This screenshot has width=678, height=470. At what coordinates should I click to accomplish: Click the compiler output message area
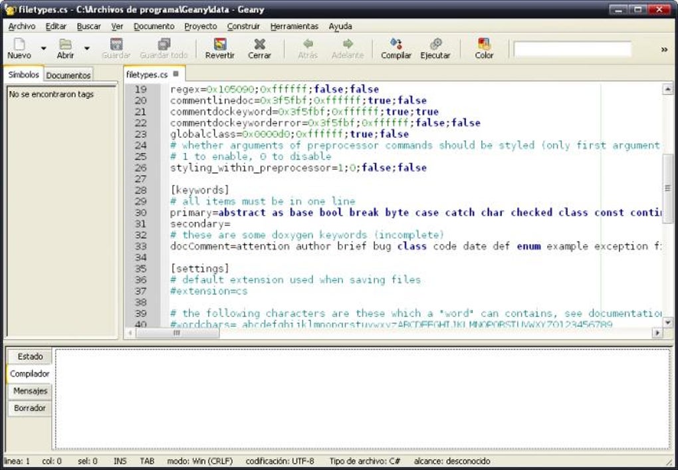[x=362, y=399]
